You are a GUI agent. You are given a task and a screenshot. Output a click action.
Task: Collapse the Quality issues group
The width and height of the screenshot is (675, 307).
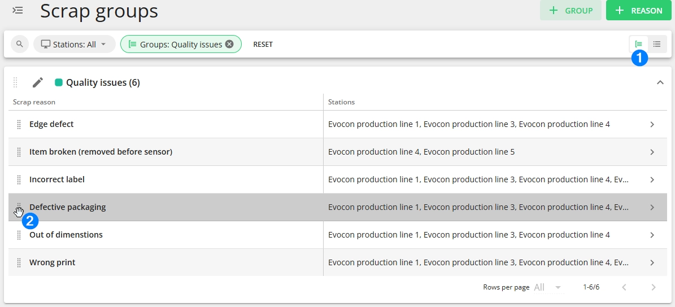(660, 82)
